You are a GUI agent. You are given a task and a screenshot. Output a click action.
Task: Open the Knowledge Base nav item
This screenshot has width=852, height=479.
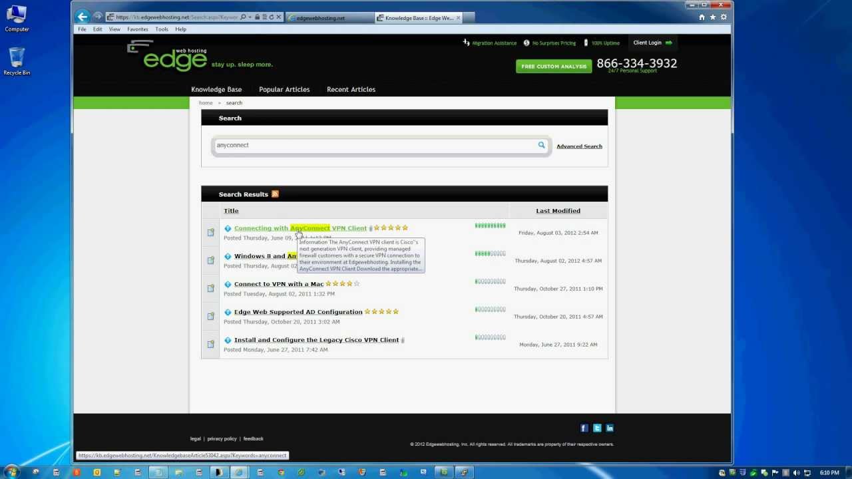point(216,89)
